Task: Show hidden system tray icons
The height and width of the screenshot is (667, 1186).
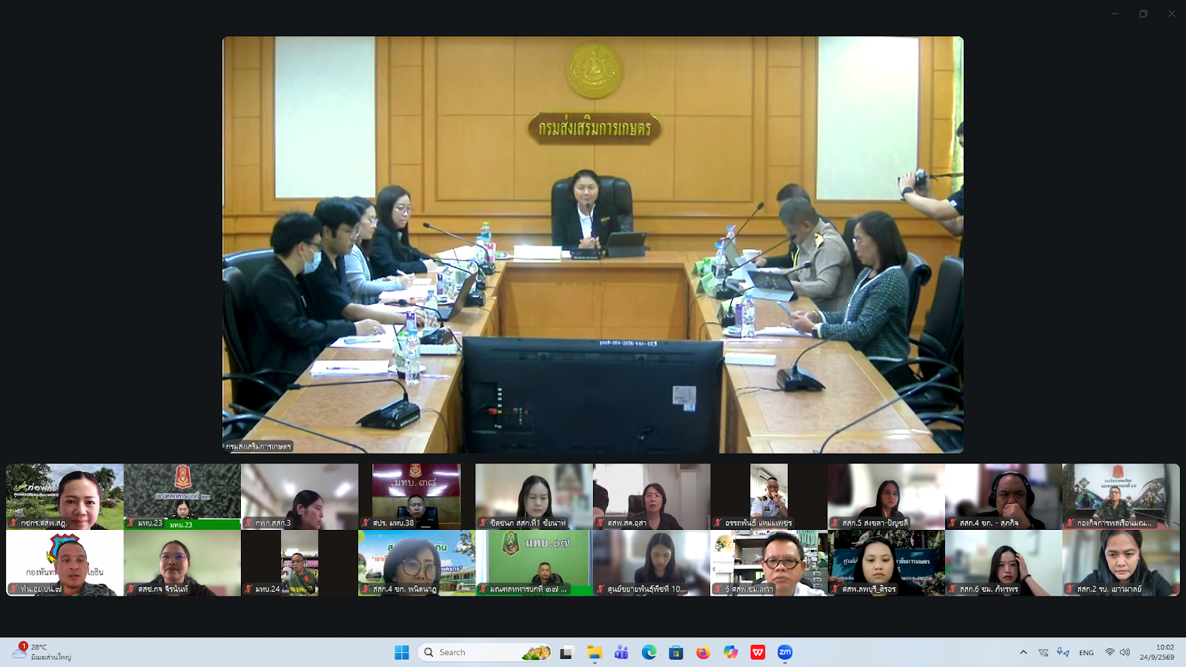Action: 1024,652
